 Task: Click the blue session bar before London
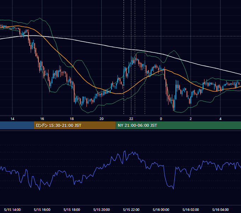click(x=17, y=125)
